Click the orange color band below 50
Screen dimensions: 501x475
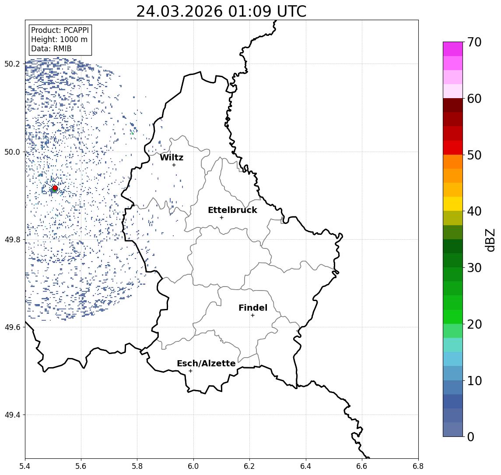click(x=453, y=162)
